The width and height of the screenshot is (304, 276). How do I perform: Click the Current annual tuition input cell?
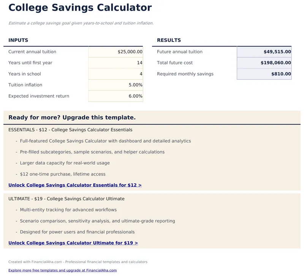pos(116,52)
